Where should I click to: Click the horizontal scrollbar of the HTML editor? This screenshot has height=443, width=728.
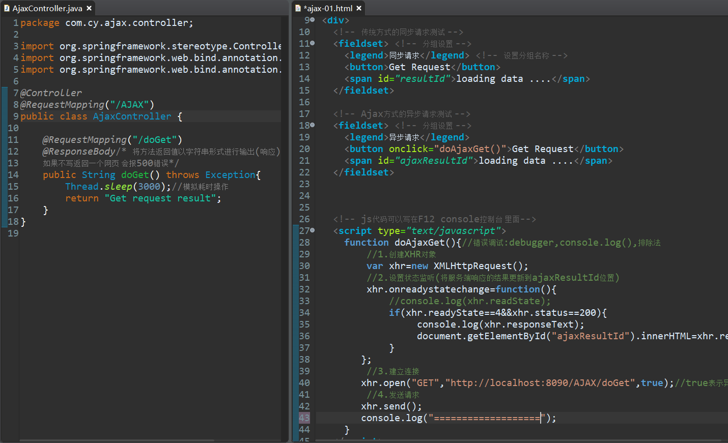coord(518,440)
